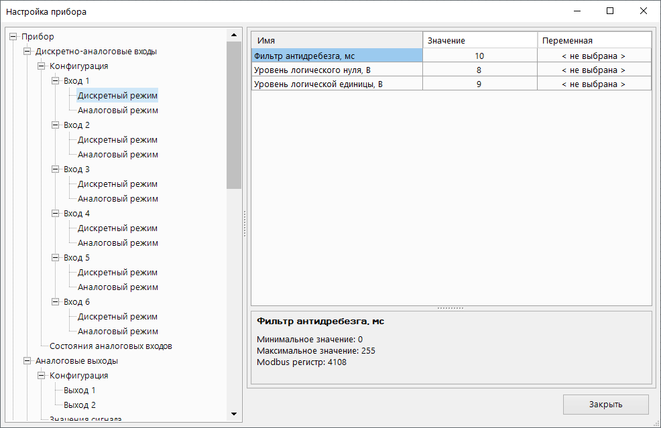
Task: Select Дискретный режим under Вход 5
Action: [117, 273]
